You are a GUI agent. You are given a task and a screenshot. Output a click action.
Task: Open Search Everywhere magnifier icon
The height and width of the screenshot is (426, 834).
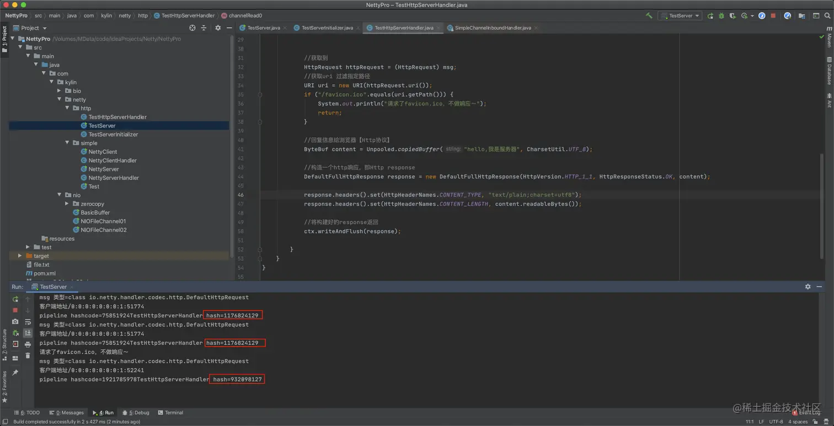point(827,16)
